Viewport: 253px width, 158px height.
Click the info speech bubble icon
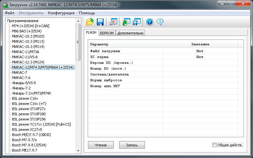click(x=160, y=22)
